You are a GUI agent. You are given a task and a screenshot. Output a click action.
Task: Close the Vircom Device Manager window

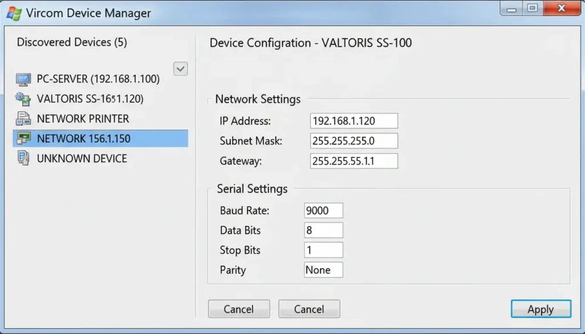click(x=562, y=8)
